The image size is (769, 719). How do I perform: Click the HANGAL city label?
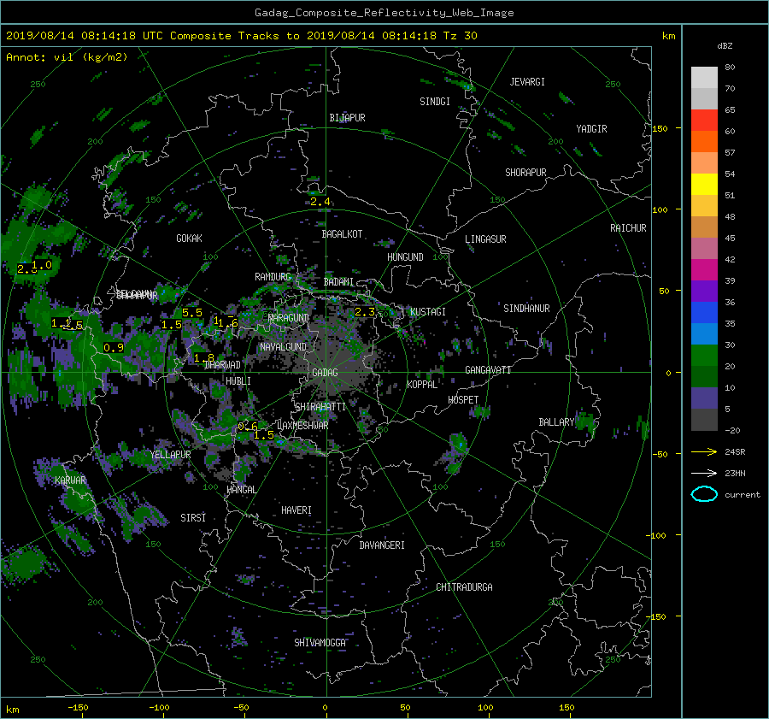(x=242, y=490)
